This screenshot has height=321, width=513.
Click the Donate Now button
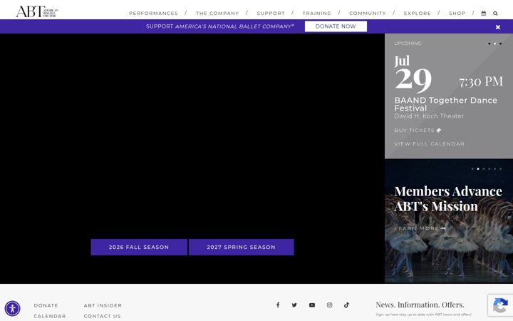coord(336,26)
